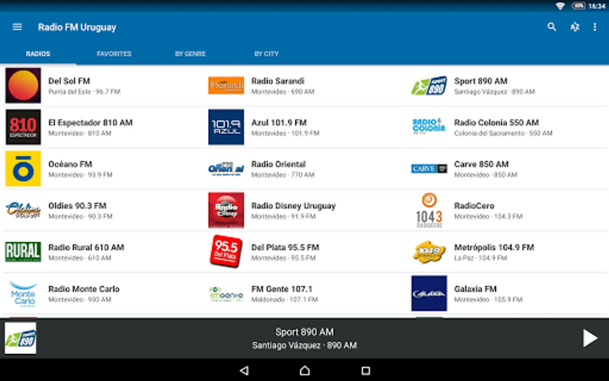This screenshot has height=381, width=609.
Task: Tap the Maldonado · 107.1 FM subtitle
Action: tap(285, 299)
